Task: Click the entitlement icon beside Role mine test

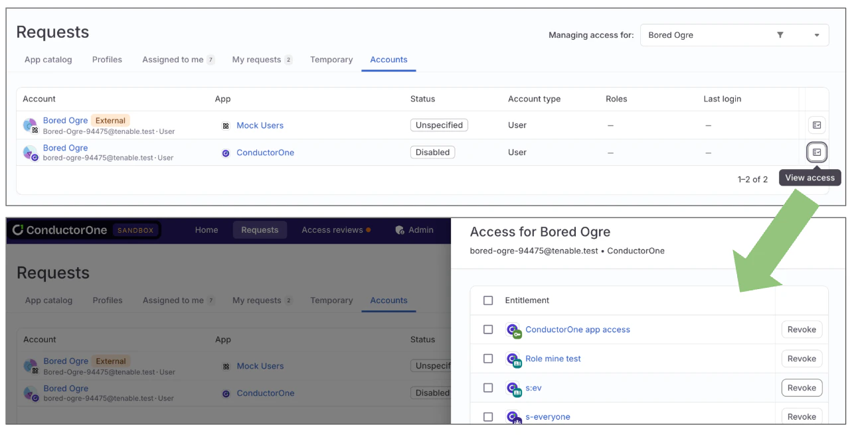Action: (x=513, y=359)
